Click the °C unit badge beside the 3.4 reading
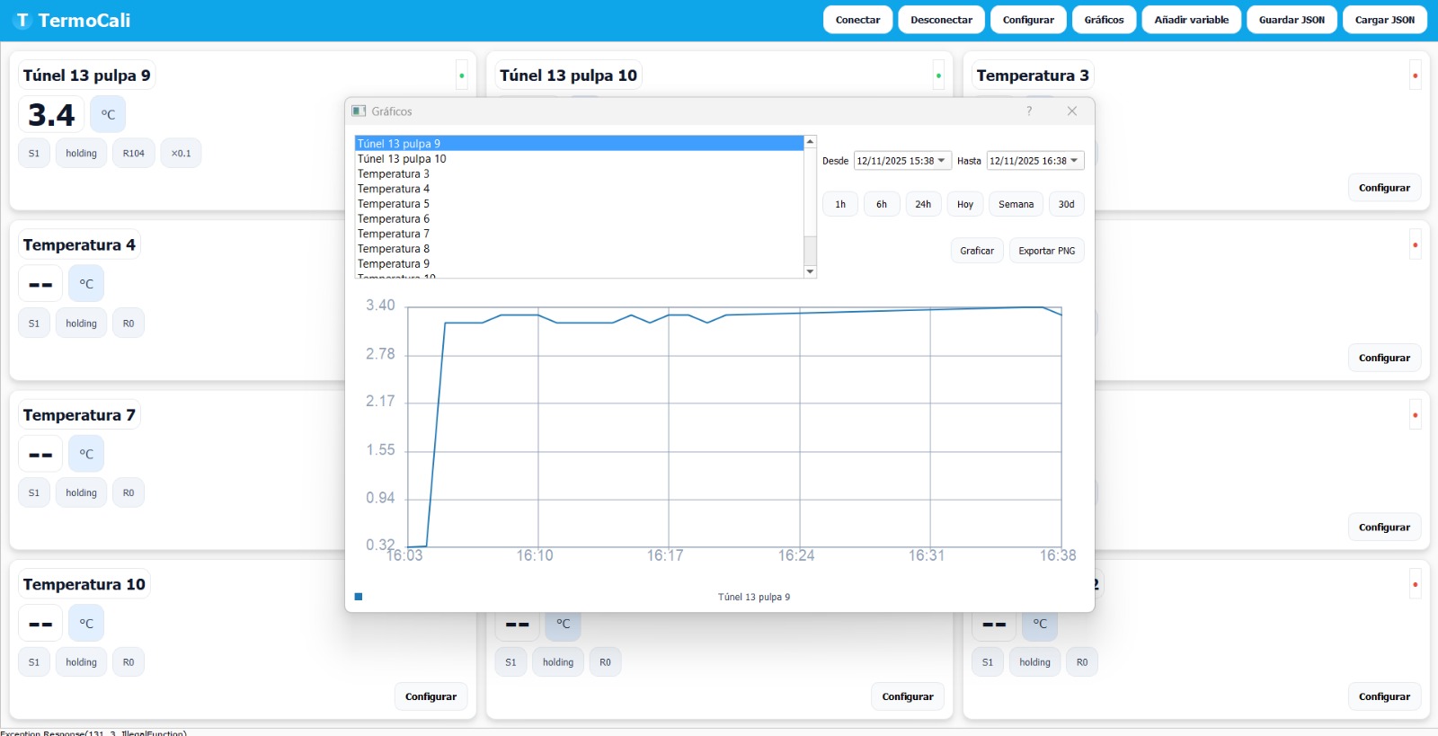This screenshot has width=1438, height=736. [108, 115]
